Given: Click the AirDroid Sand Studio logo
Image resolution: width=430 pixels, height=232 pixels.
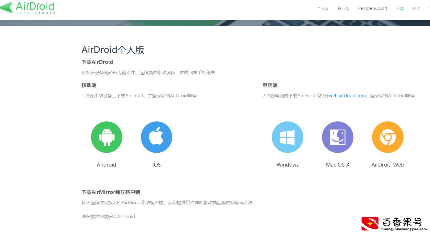Looking at the screenshot, I should tap(28, 8).
